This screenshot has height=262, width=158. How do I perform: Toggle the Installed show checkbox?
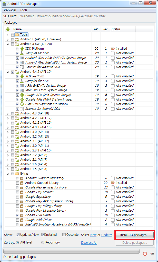click(43, 235)
